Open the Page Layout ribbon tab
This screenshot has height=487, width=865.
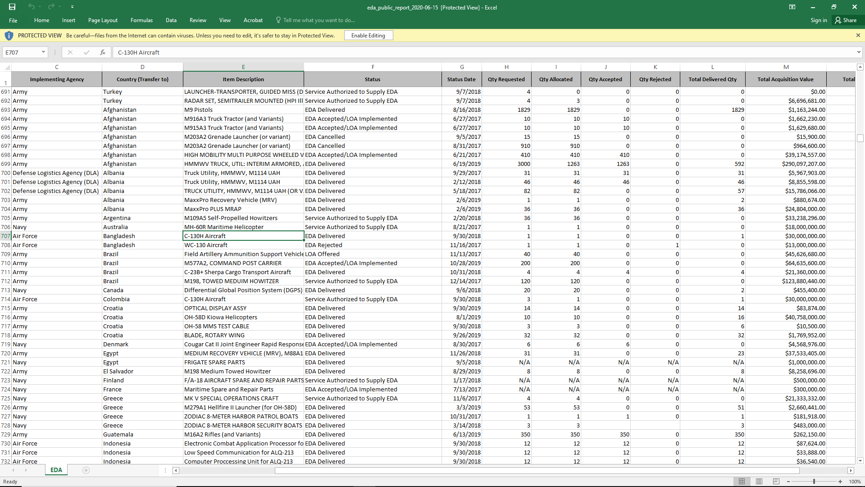pyautogui.click(x=103, y=20)
